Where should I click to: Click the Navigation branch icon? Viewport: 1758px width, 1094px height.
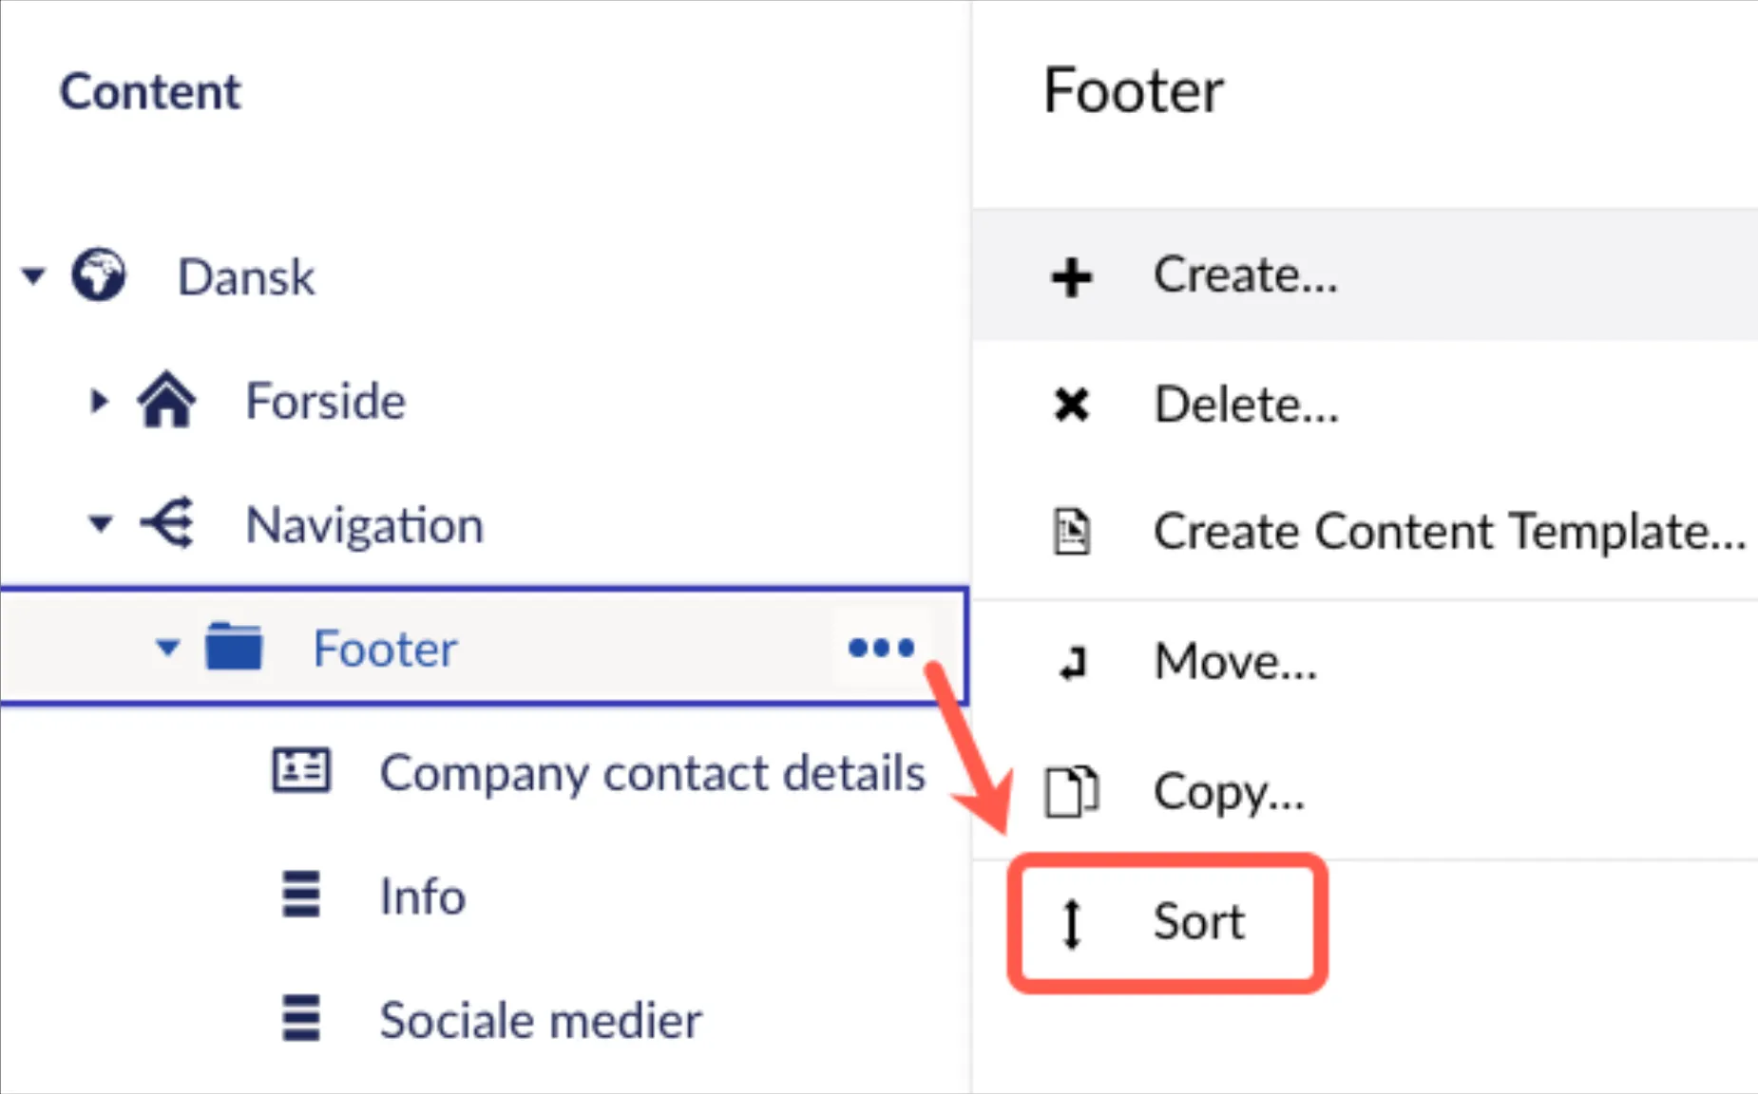tap(168, 522)
